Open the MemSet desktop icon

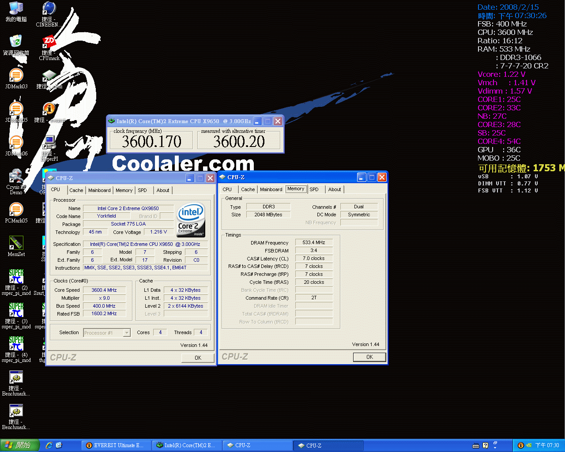click(x=16, y=247)
